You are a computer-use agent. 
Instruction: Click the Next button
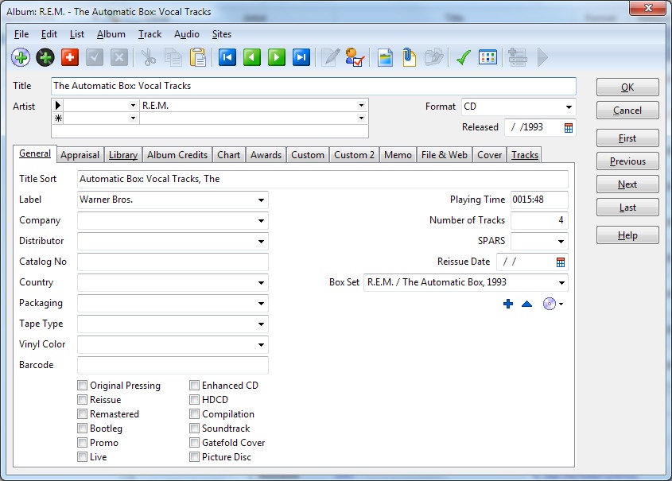coord(627,184)
